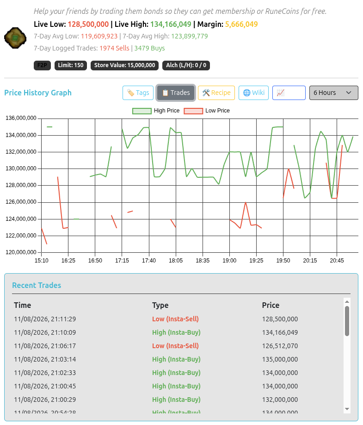Viewport: 363px width, 425px height.
Task: Click the F2P badge
Action: (x=42, y=65)
